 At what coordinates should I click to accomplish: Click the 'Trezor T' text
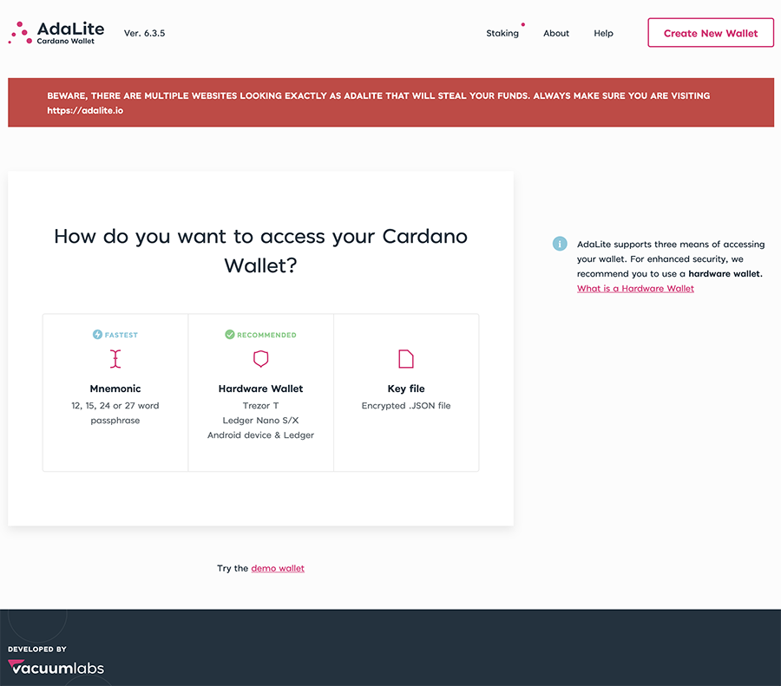pyautogui.click(x=260, y=406)
